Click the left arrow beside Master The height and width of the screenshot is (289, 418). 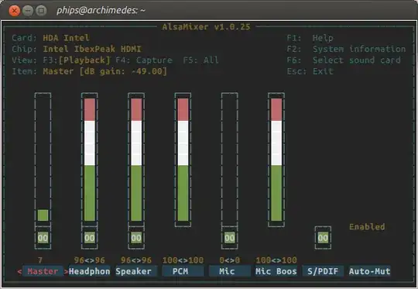coord(19,272)
